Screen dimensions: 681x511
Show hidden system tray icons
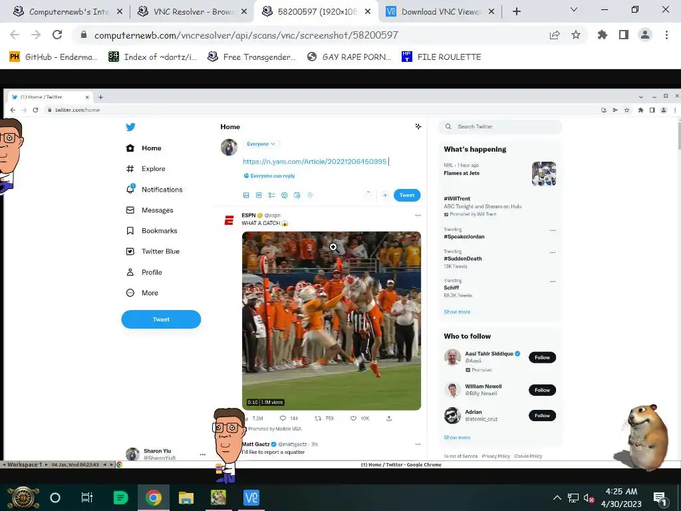point(557,498)
